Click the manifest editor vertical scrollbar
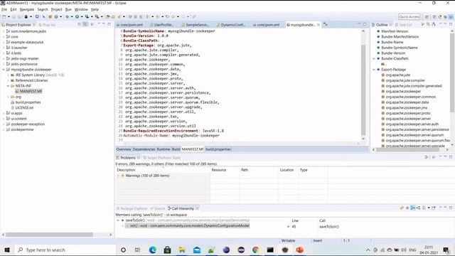Image resolution: width=455 pixels, height=256 pixels. pyautogui.click(x=363, y=90)
